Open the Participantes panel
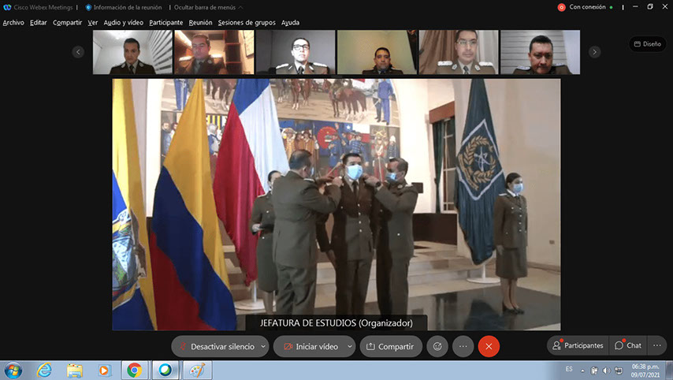673x380 pixels. click(x=577, y=345)
